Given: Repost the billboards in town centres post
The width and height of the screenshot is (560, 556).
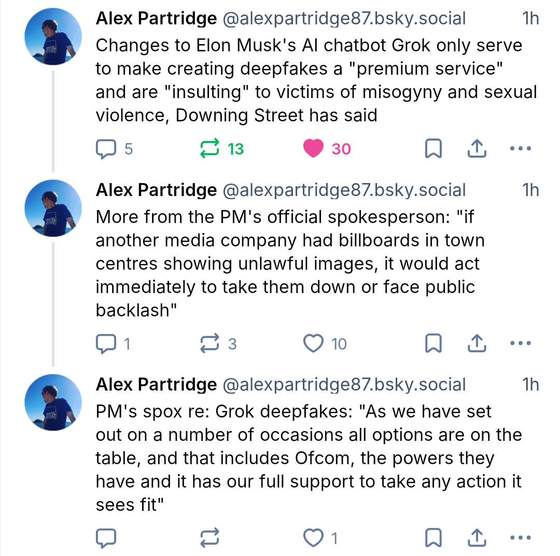Looking at the screenshot, I should pyautogui.click(x=209, y=344).
